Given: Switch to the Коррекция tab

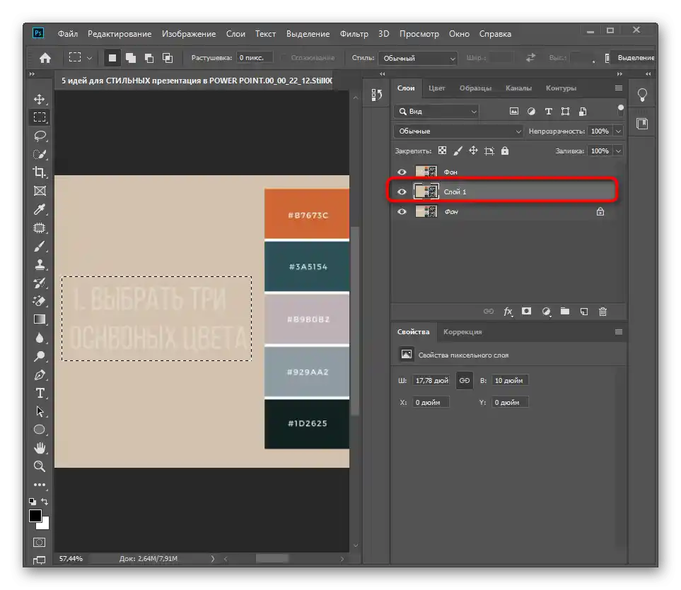Looking at the screenshot, I should point(462,331).
